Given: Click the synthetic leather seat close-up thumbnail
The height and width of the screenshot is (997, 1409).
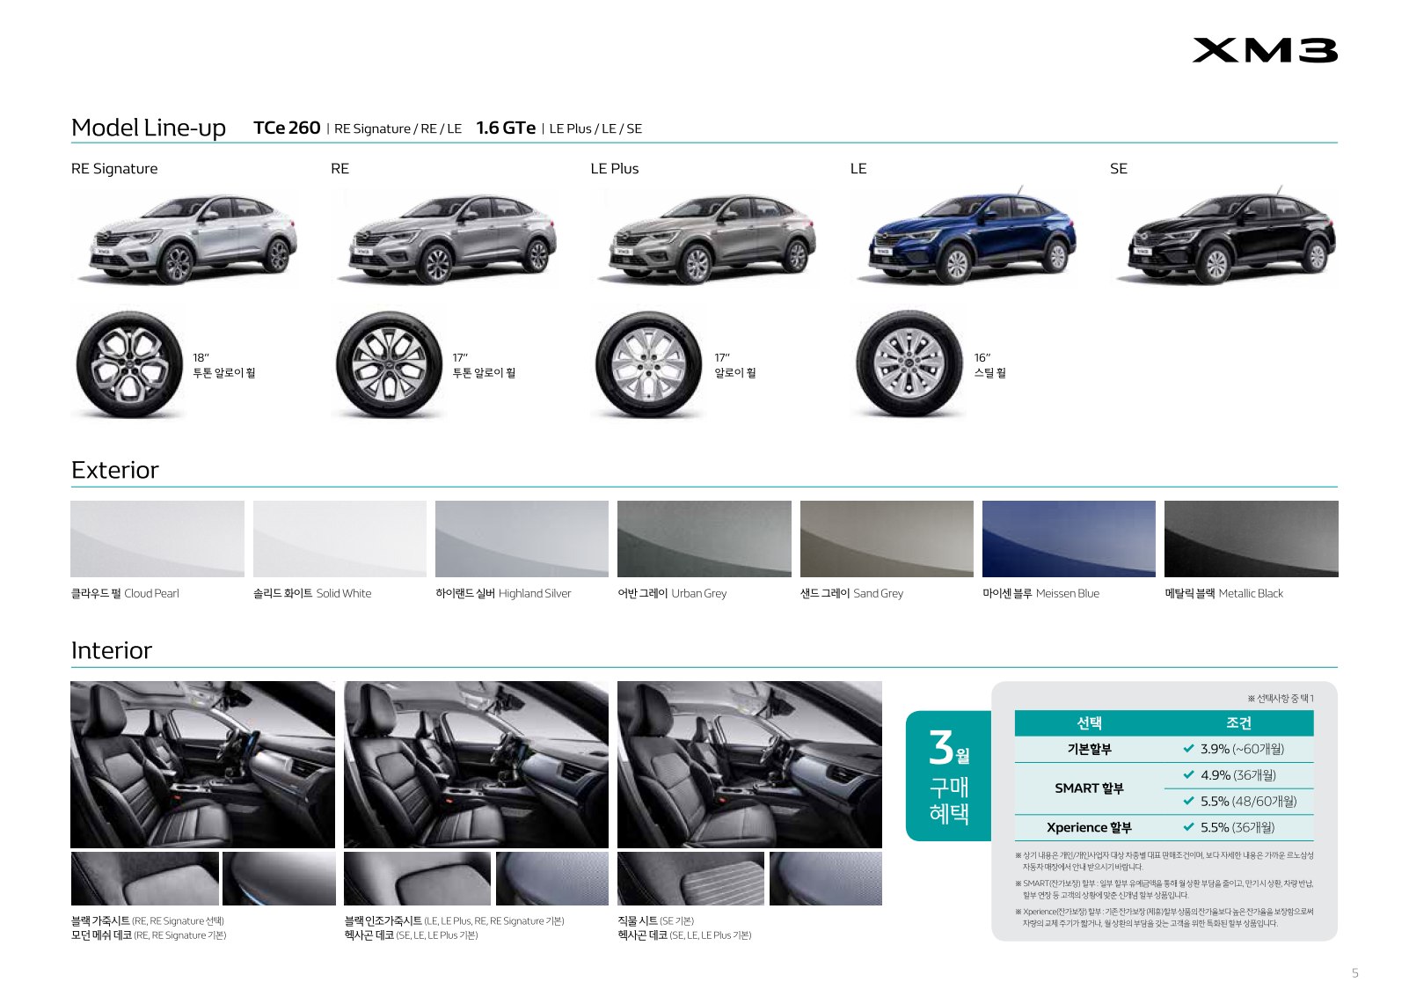Looking at the screenshot, I should coord(418,878).
